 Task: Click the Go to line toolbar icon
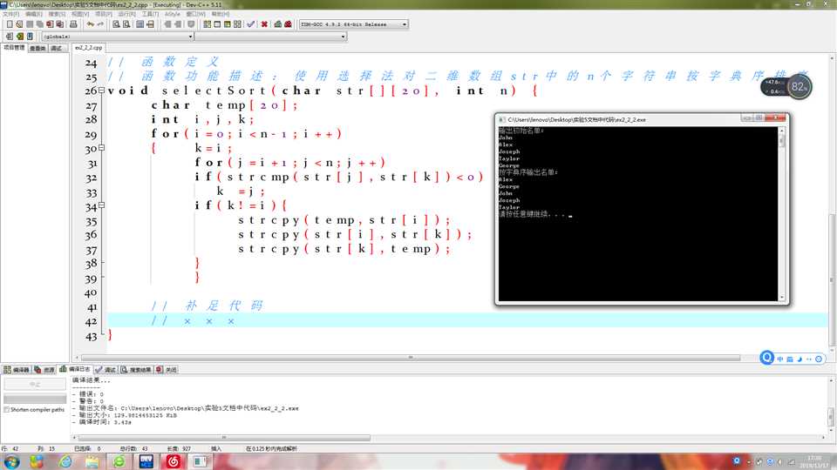point(150,24)
